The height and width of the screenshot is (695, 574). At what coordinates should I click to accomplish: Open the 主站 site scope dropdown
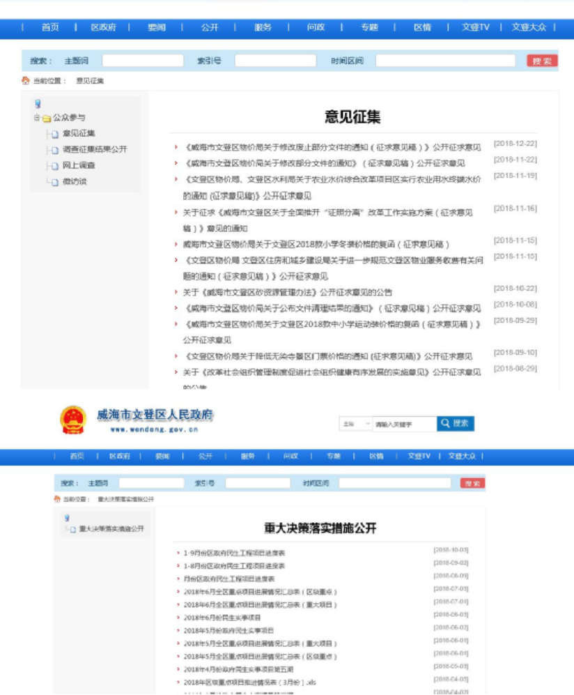click(x=356, y=424)
